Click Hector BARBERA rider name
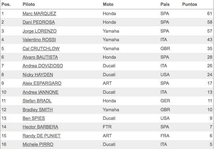The width and height of the screenshot is (214, 149). click(x=40, y=127)
